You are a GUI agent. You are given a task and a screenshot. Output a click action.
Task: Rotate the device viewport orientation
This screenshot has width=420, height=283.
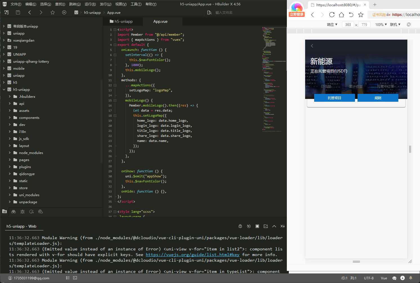tap(409, 24)
